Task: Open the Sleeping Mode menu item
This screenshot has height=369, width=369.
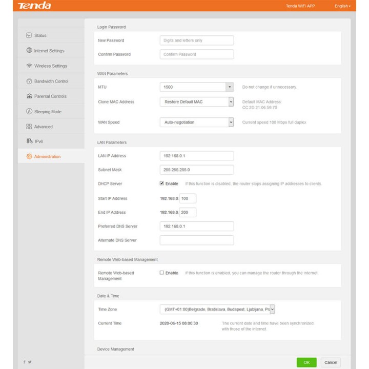Action: click(x=51, y=112)
